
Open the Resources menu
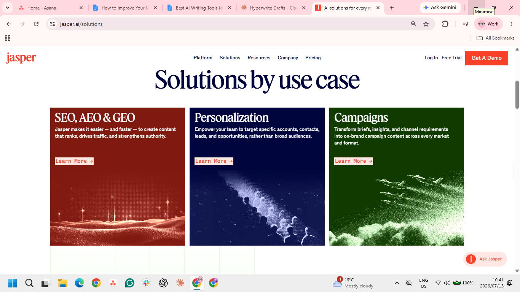point(259,58)
